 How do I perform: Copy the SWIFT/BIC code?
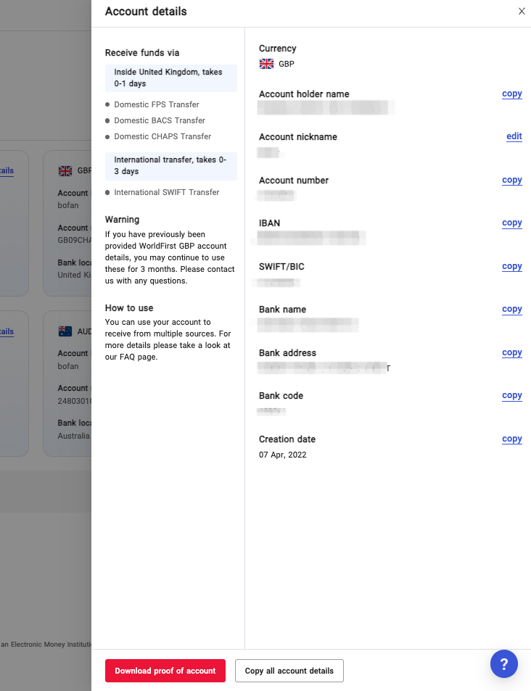click(511, 266)
